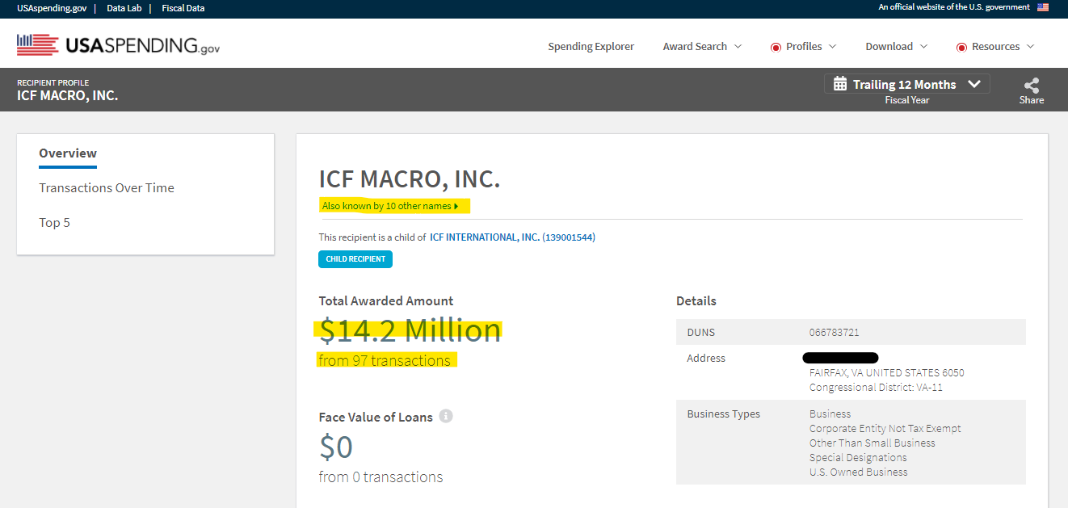This screenshot has height=508, width=1068.
Task: Click the info icon next to Face Value of Loans
Action: (x=446, y=417)
